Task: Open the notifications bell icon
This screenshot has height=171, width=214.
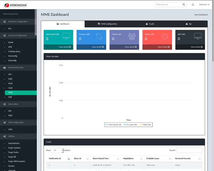Action: [193, 5]
